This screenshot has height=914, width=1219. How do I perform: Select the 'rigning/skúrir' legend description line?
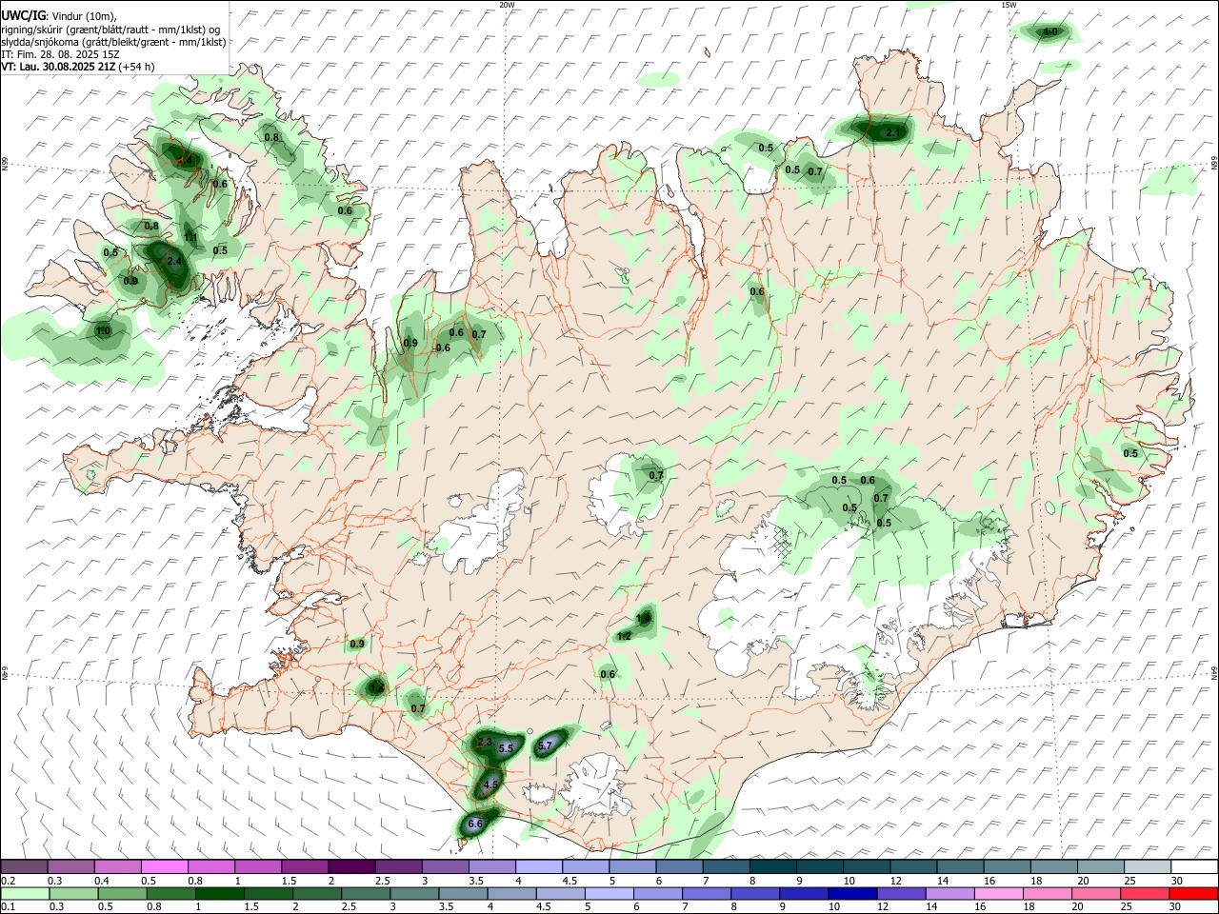(x=110, y=30)
